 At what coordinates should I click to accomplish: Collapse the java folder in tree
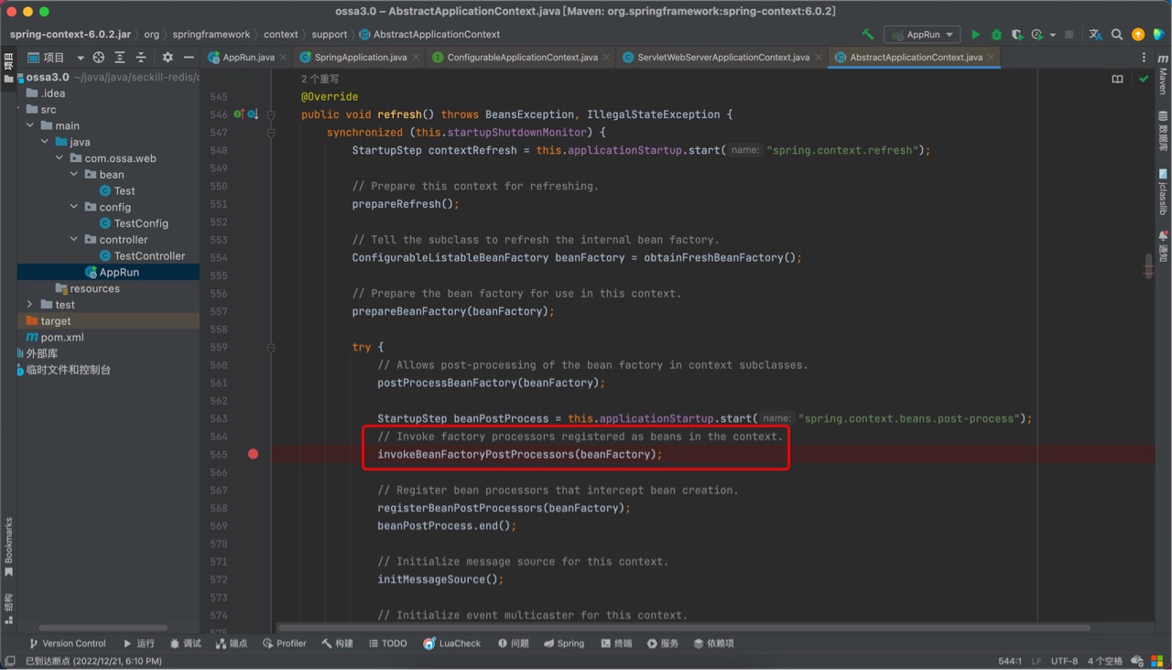[x=45, y=142]
